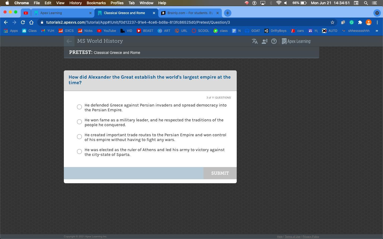Click the volume icon in the menu bar
The width and height of the screenshot is (383, 239).
[286, 3]
